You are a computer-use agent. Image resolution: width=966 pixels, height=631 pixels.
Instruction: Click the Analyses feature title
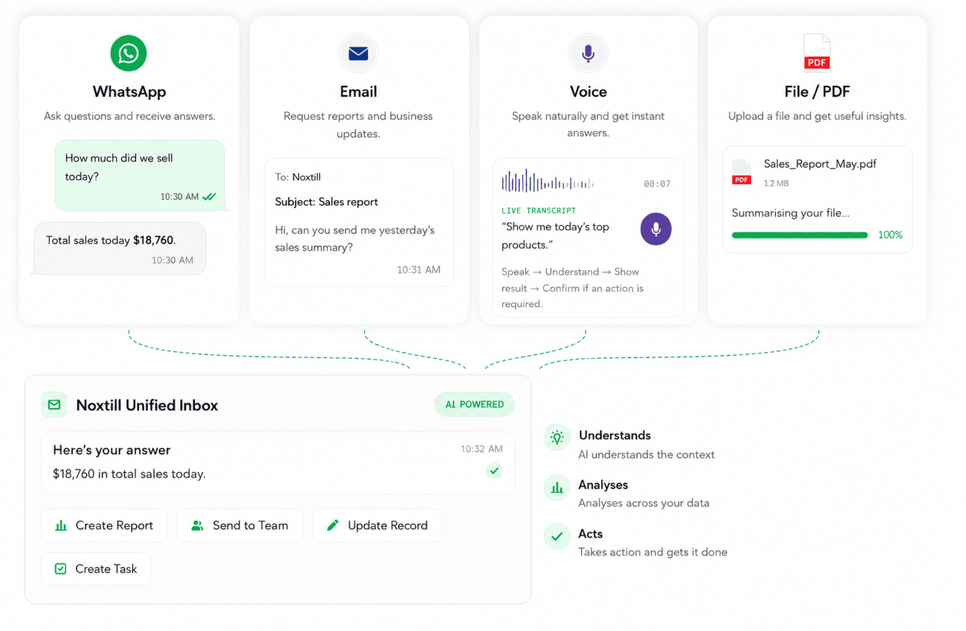point(603,485)
